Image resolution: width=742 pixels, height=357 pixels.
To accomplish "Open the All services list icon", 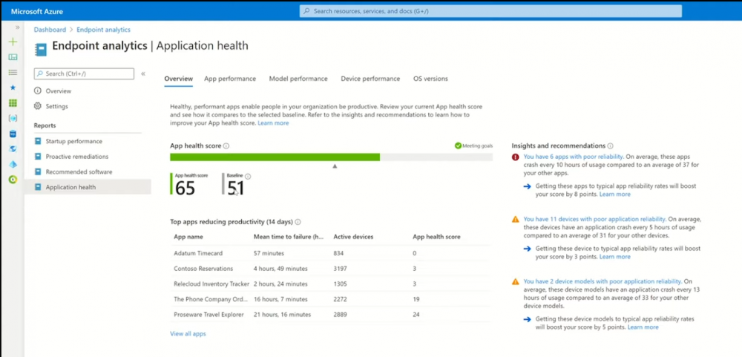I will click(x=13, y=73).
